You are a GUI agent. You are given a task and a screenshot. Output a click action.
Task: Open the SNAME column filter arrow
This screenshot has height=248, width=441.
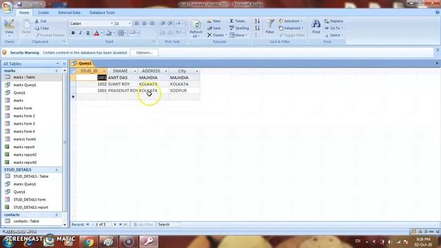(135, 71)
